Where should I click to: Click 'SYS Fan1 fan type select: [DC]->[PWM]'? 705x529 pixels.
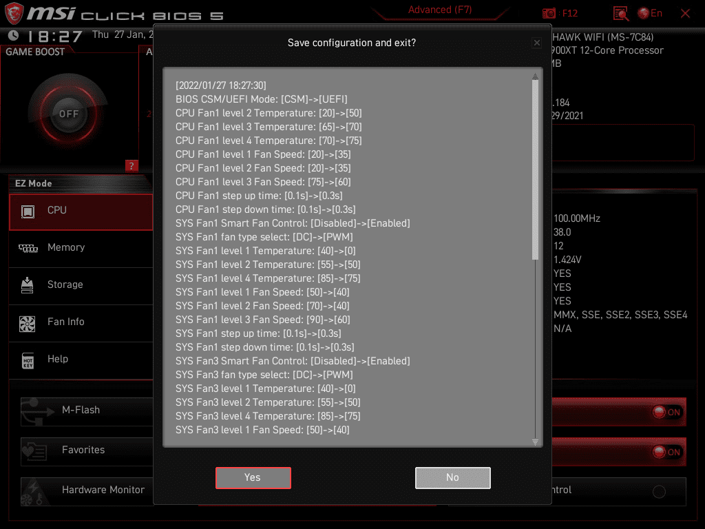pyautogui.click(x=264, y=237)
